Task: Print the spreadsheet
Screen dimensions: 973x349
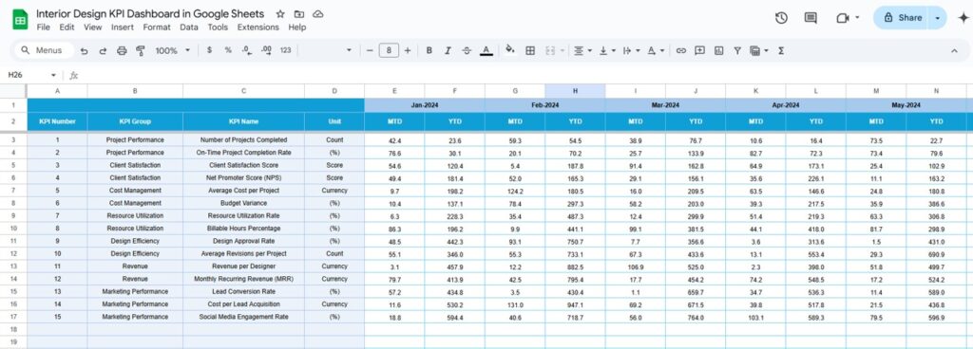Action: coord(122,51)
